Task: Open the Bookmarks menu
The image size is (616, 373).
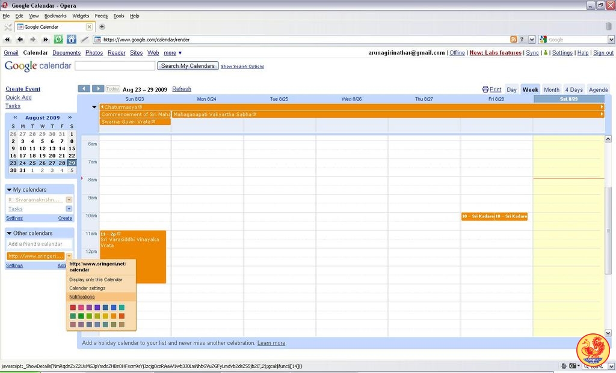Action: pos(55,16)
